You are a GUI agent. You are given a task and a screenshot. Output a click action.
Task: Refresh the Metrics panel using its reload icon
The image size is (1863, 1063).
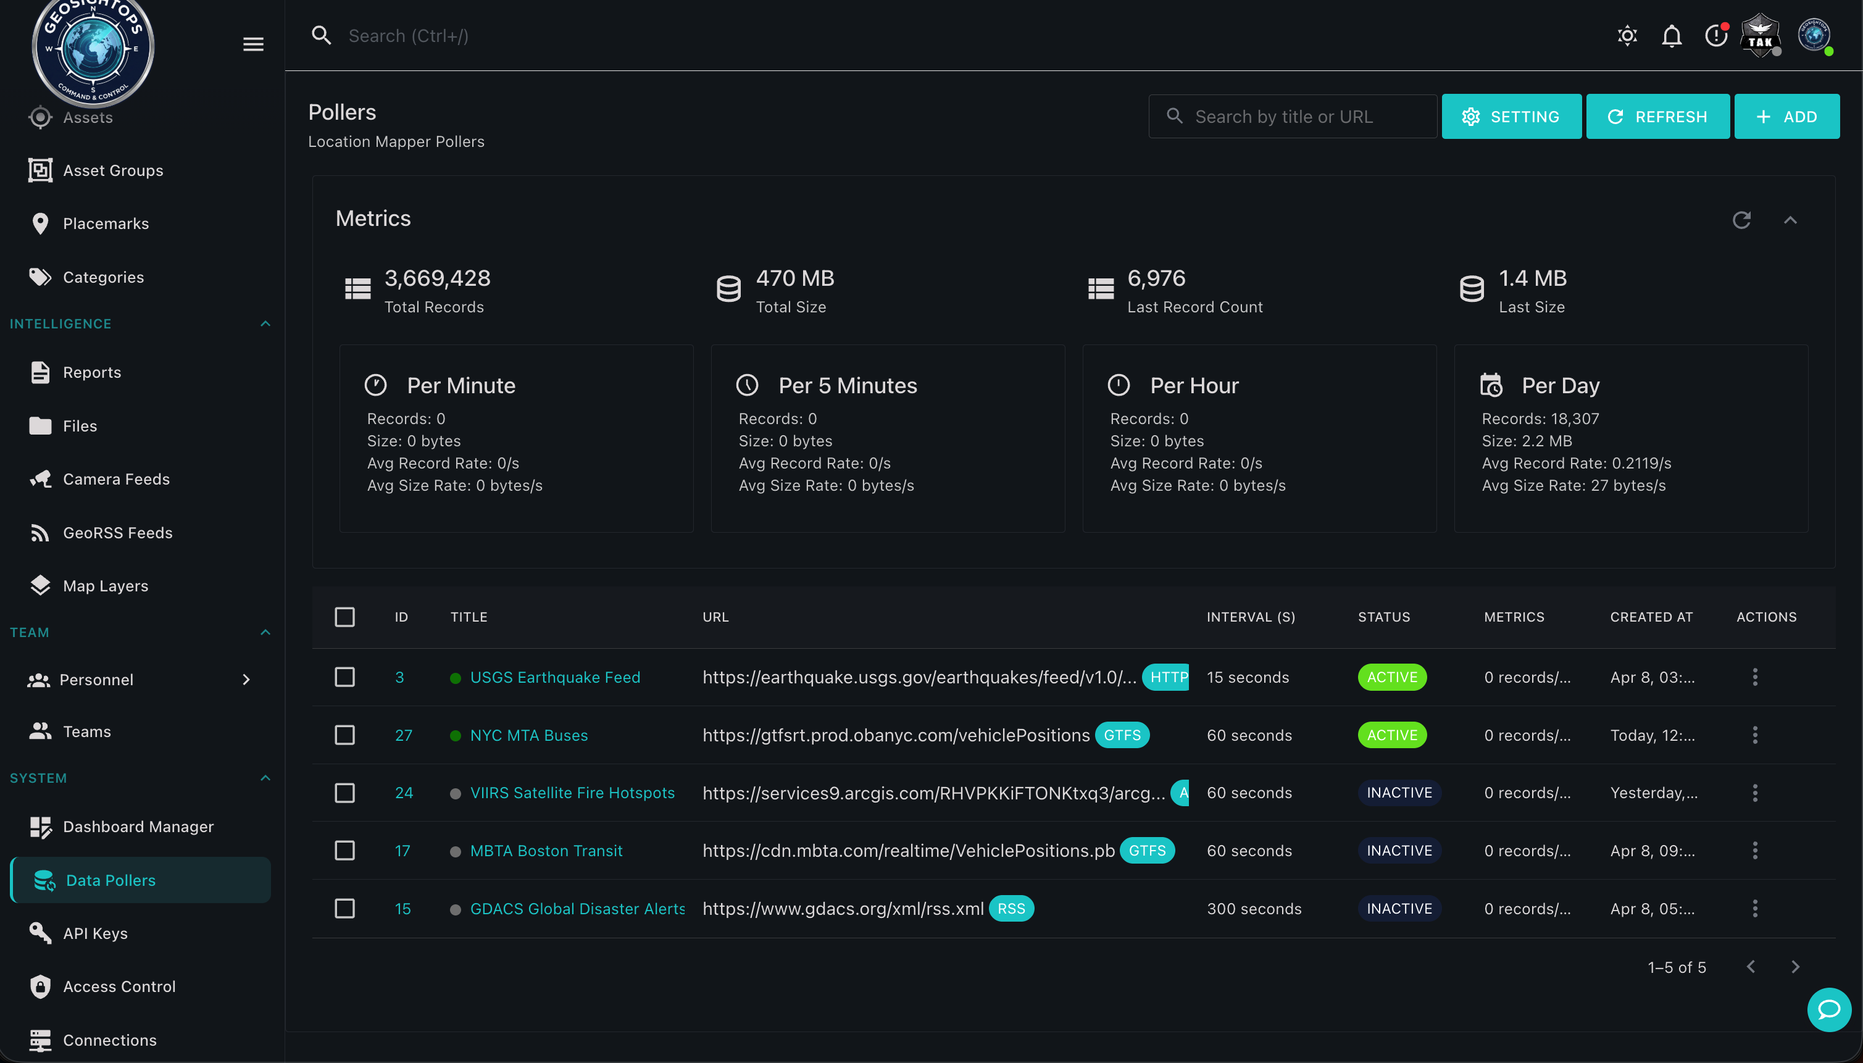pos(1742,220)
